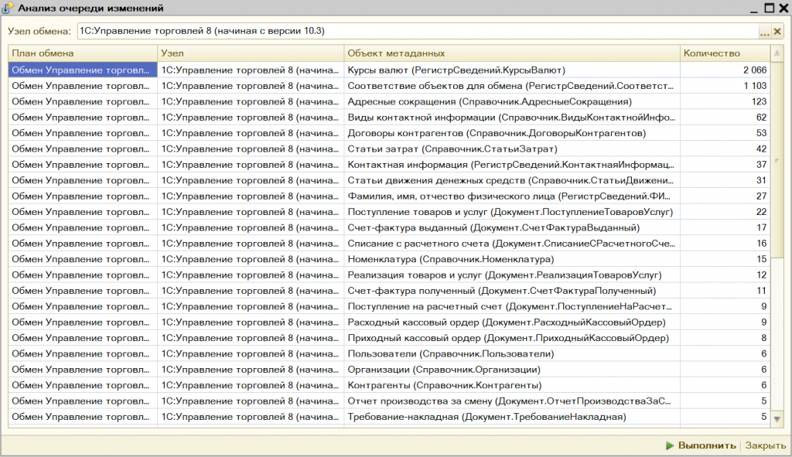Image resolution: width=792 pixels, height=457 pixels.
Task: Click the scroll up arrow of table
Action: click(777, 53)
